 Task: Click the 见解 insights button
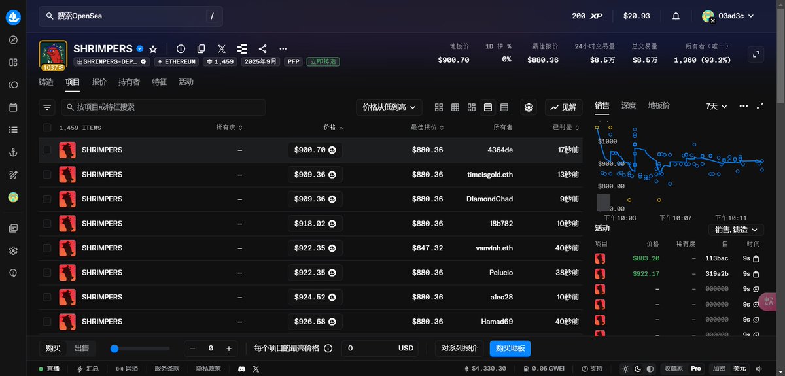[x=563, y=107]
